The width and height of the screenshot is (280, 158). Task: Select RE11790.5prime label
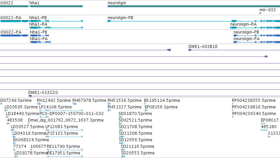click(x=63, y=147)
